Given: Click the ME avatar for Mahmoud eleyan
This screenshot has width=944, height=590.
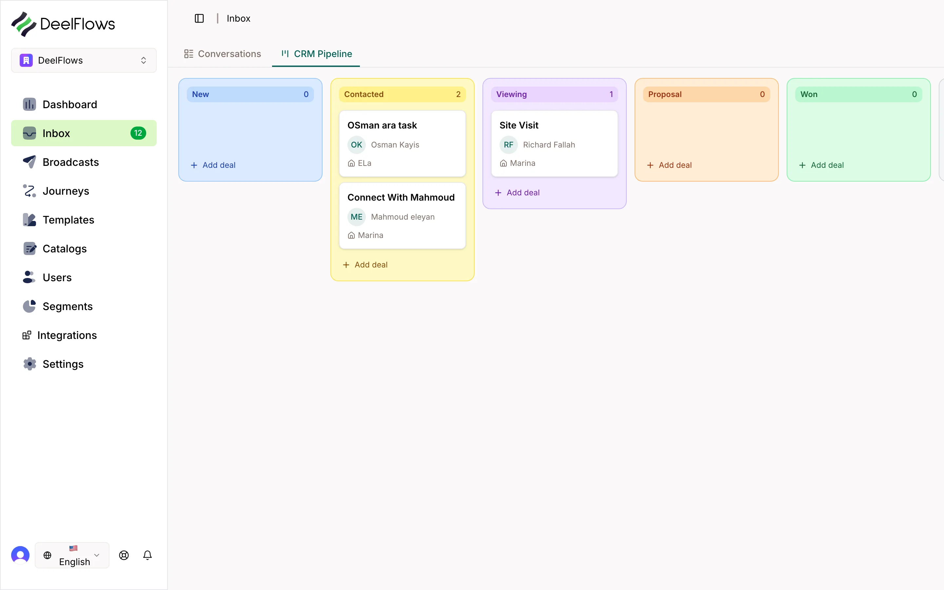Looking at the screenshot, I should [356, 217].
